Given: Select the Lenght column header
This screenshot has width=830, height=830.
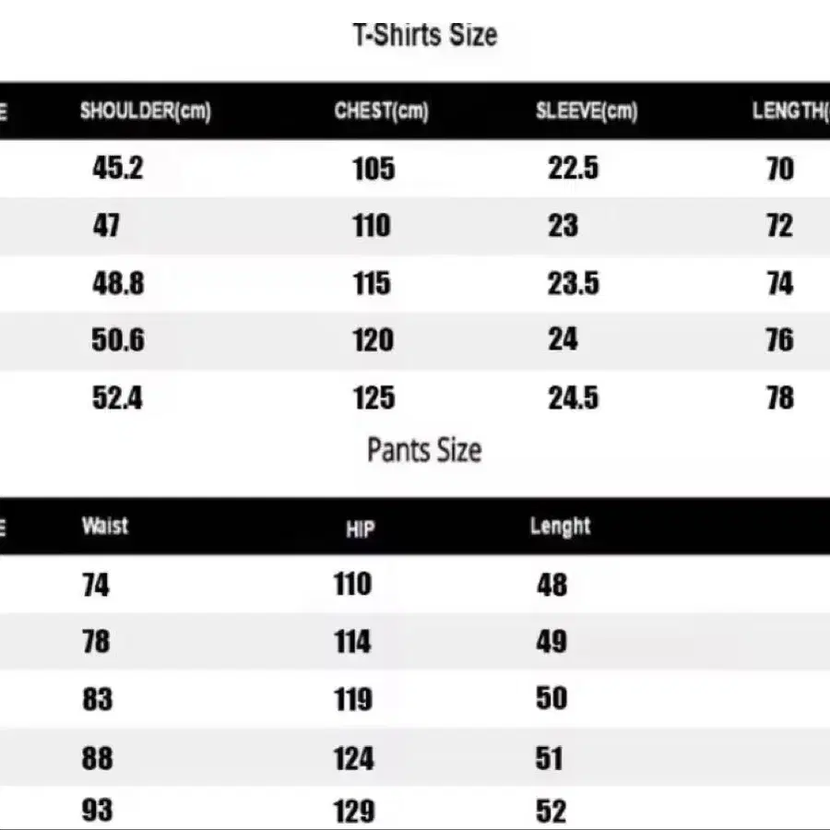Looking at the screenshot, I should tap(560, 527).
